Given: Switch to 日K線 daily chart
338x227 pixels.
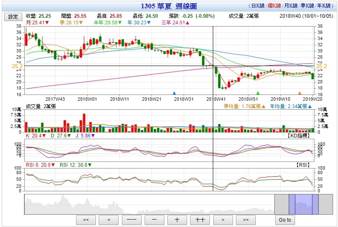Looking at the screenshot, I should pyautogui.click(x=258, y=6).
